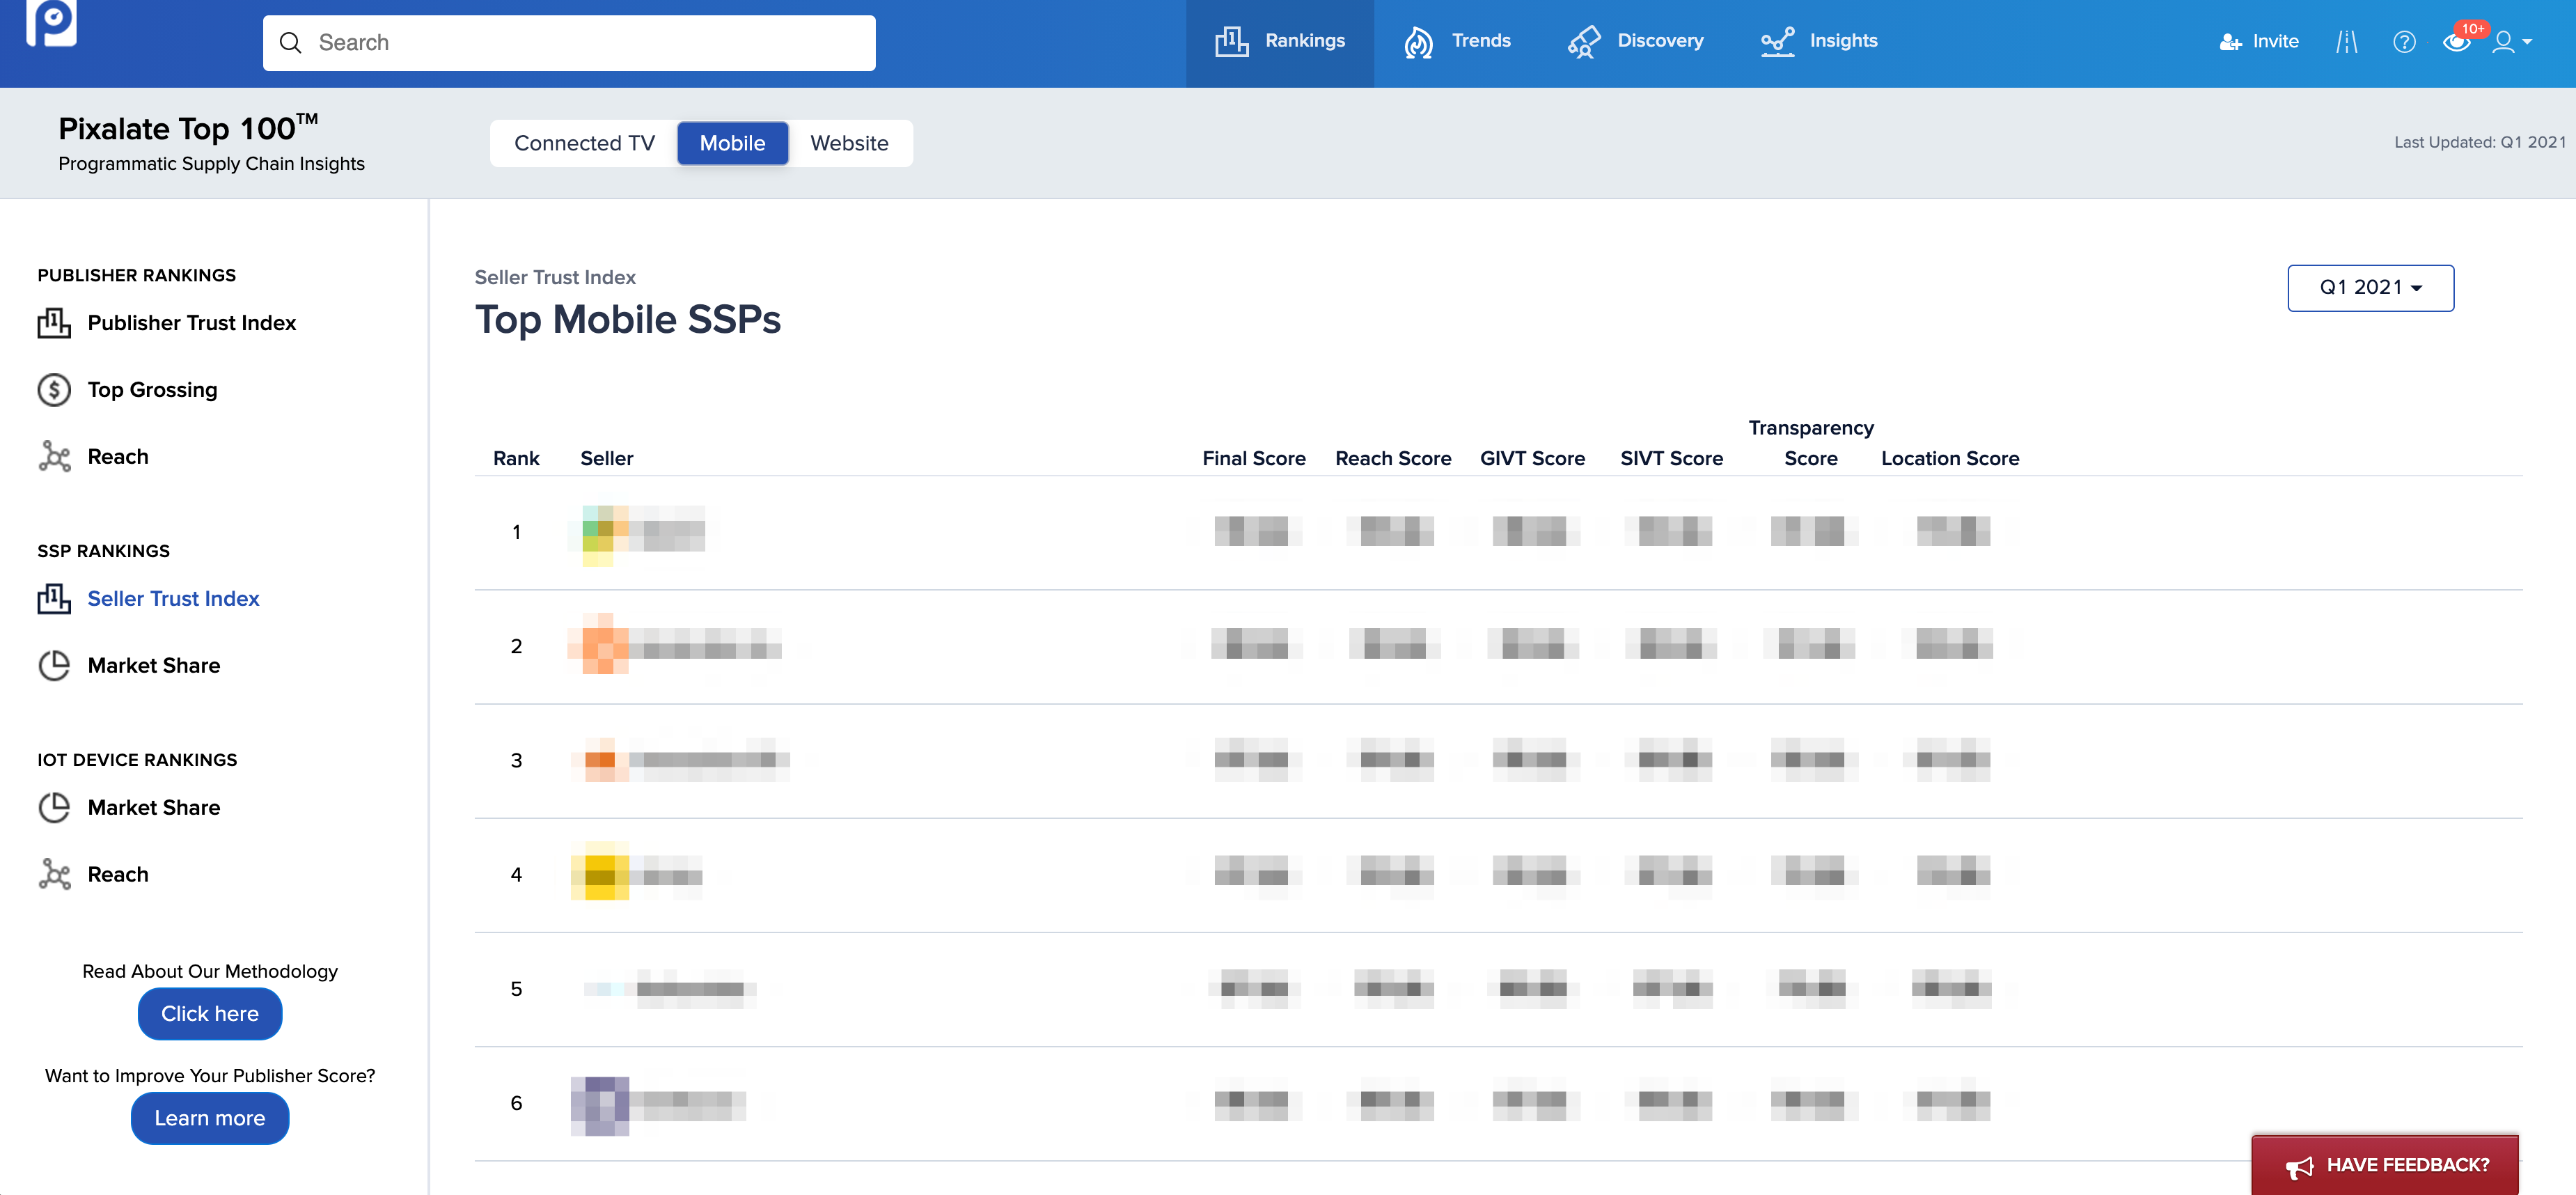The image size is (2576, 1195).
Task: Open Market Share under SSP Rankings
Action: pos(154,666)
